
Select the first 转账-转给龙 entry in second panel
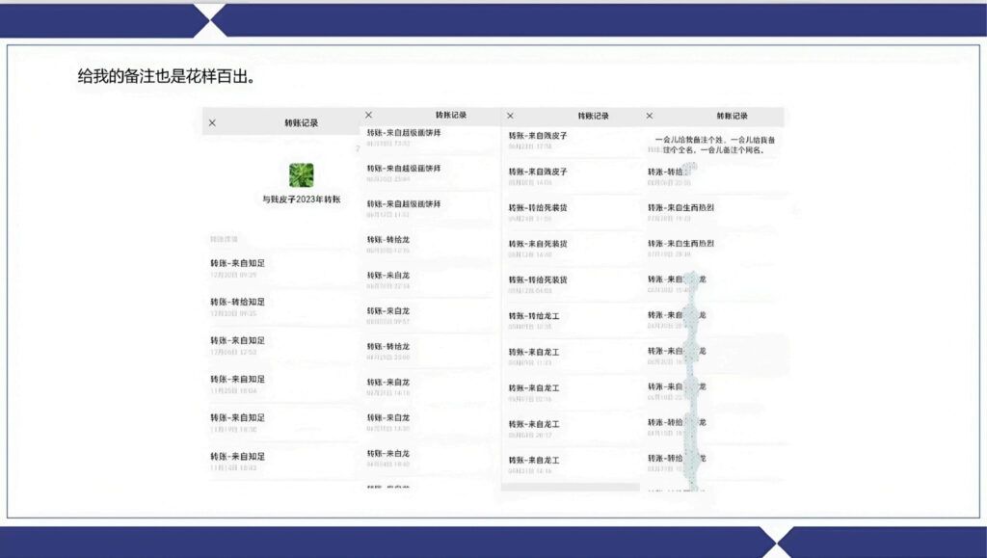(387, 239)
